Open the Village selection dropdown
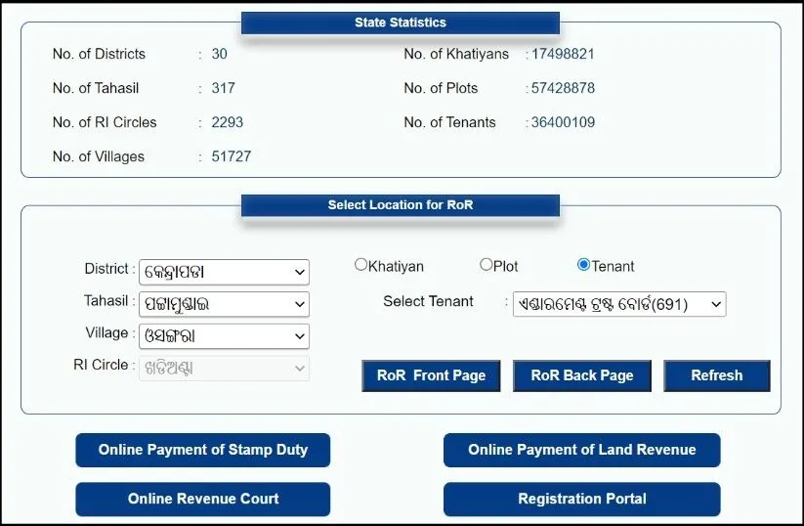 (224, 336)
